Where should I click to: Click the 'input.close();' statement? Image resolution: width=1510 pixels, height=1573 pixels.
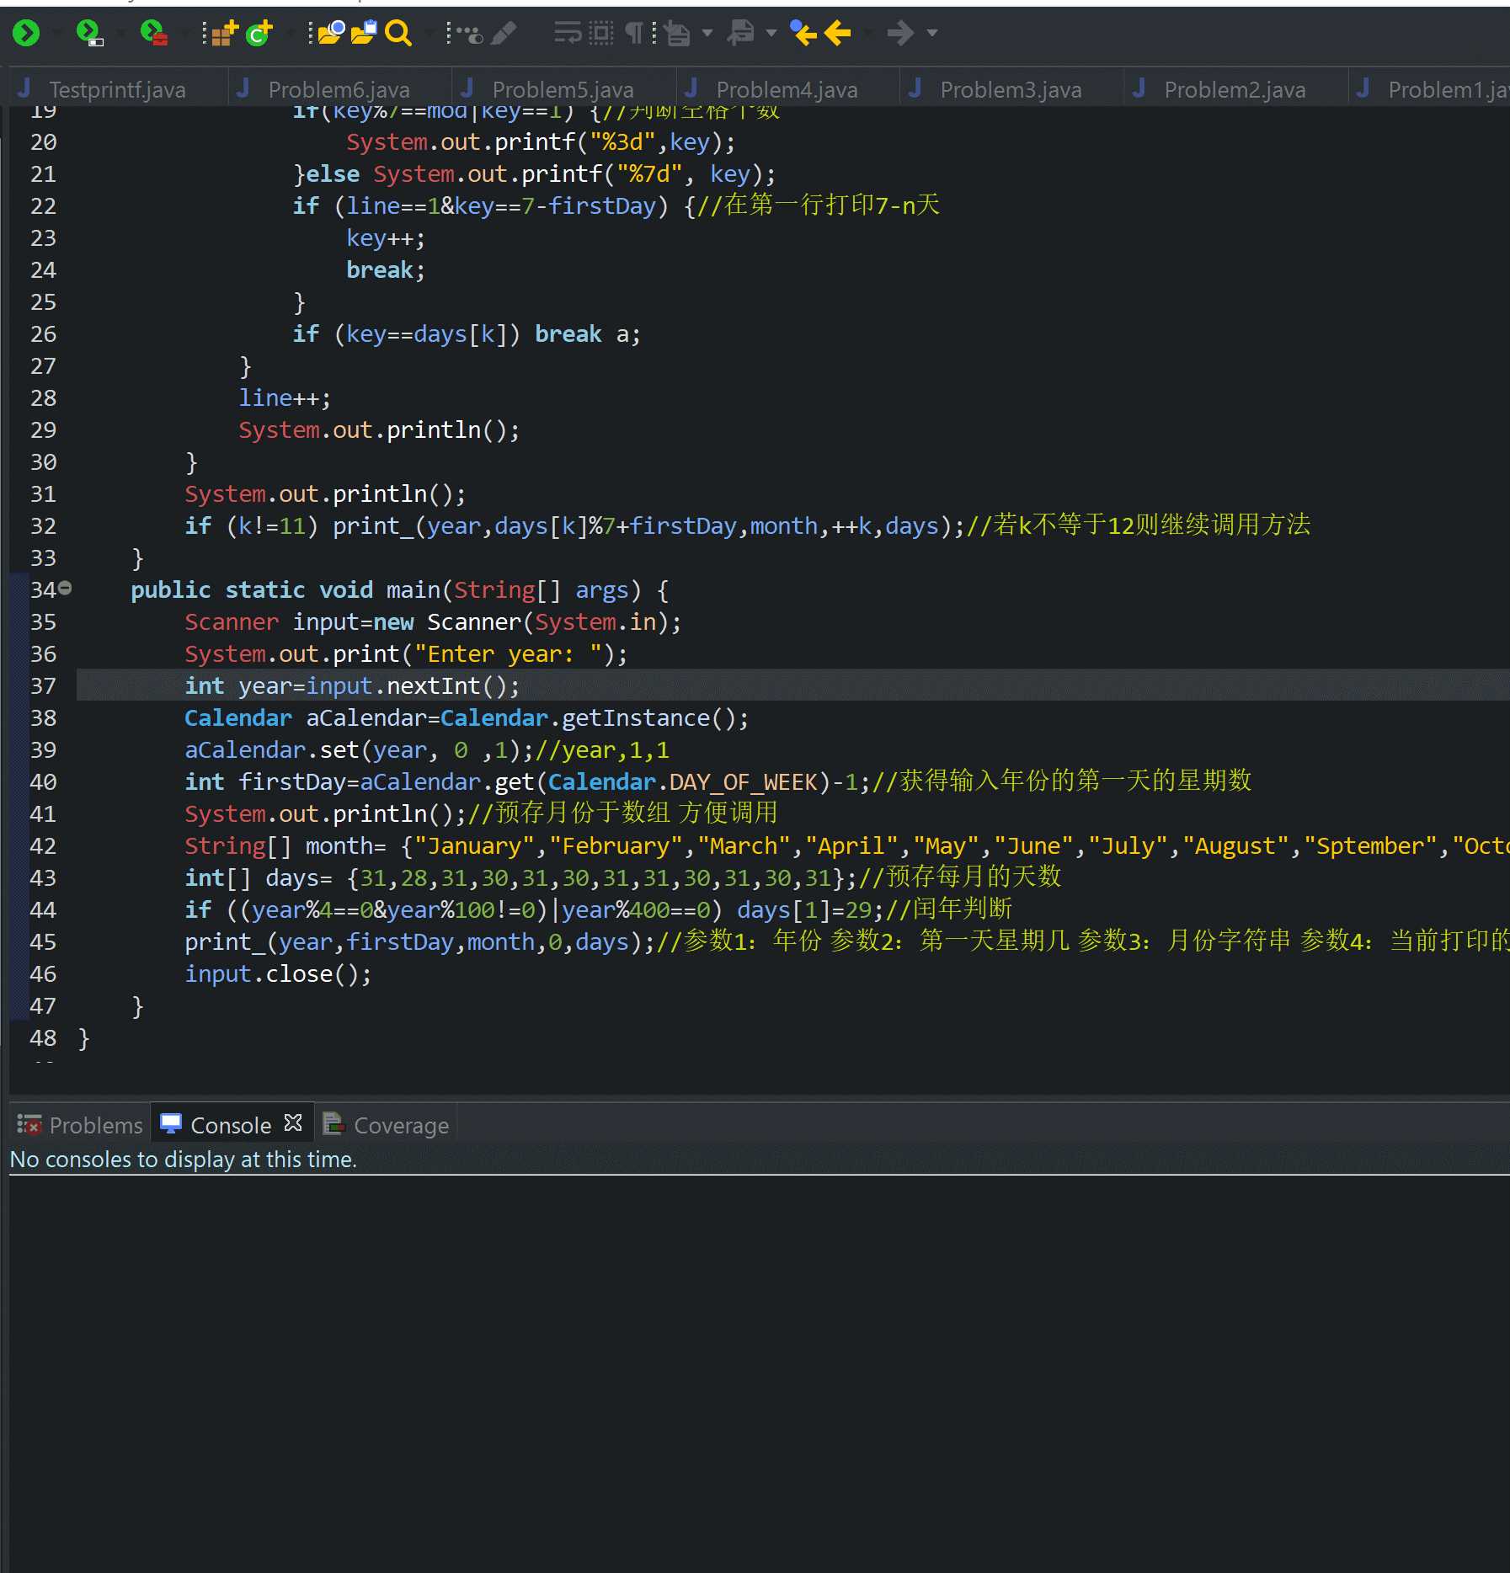click(x=278, y=973)
